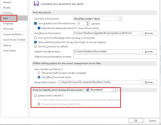
Task: Open the General options category
Action: 7,2
